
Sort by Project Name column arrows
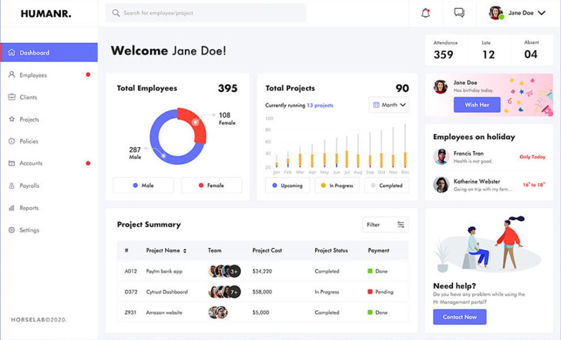(x=185, y=251)
